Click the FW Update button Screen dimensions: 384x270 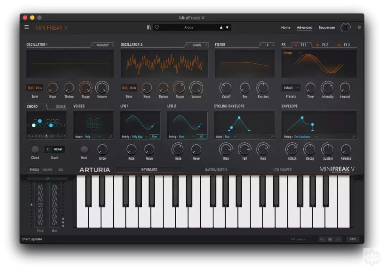(298, 239)
